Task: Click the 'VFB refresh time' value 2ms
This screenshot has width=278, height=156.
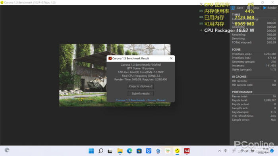Action: point(273,116)
